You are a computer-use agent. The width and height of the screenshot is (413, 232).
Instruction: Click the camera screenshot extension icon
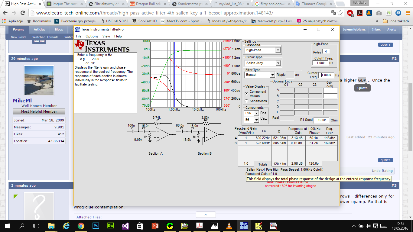click(379, 13)
